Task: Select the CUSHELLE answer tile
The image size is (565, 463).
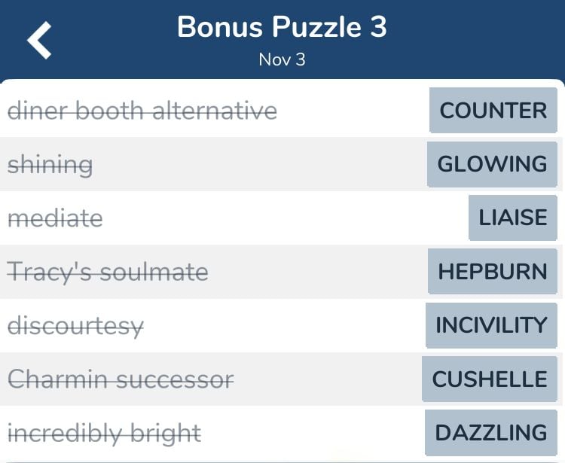Action: click(x=490, y=379)
